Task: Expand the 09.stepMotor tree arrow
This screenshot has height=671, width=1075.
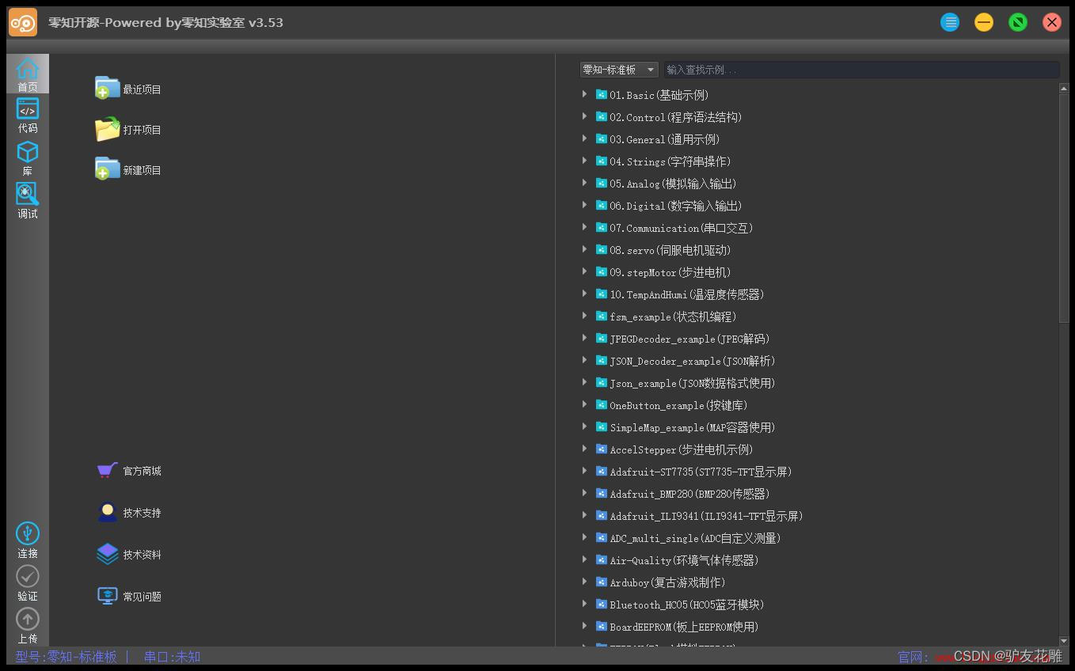Action: [584, 271]
